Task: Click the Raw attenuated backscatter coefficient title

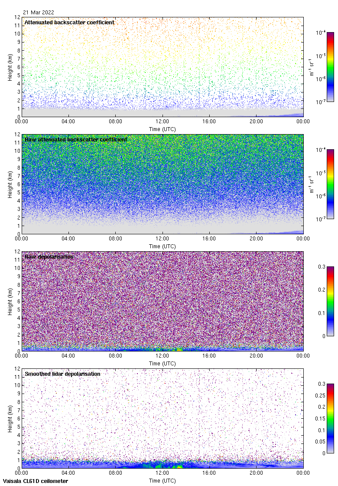Action: pyautogui.click(x=76, y=139)
